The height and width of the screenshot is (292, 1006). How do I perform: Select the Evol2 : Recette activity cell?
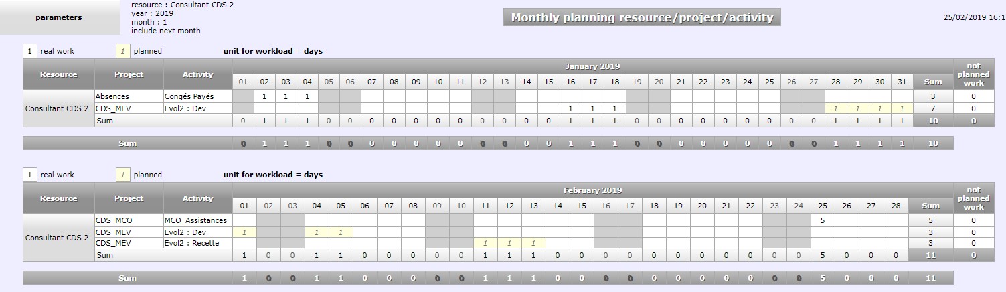(x=198, y=243)
